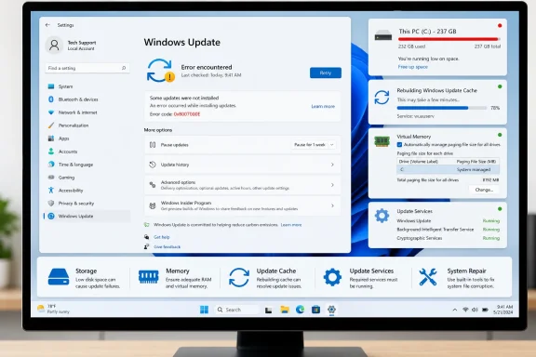
Task: Open File Explorer from the taskbar
Action: pos(285,310)
